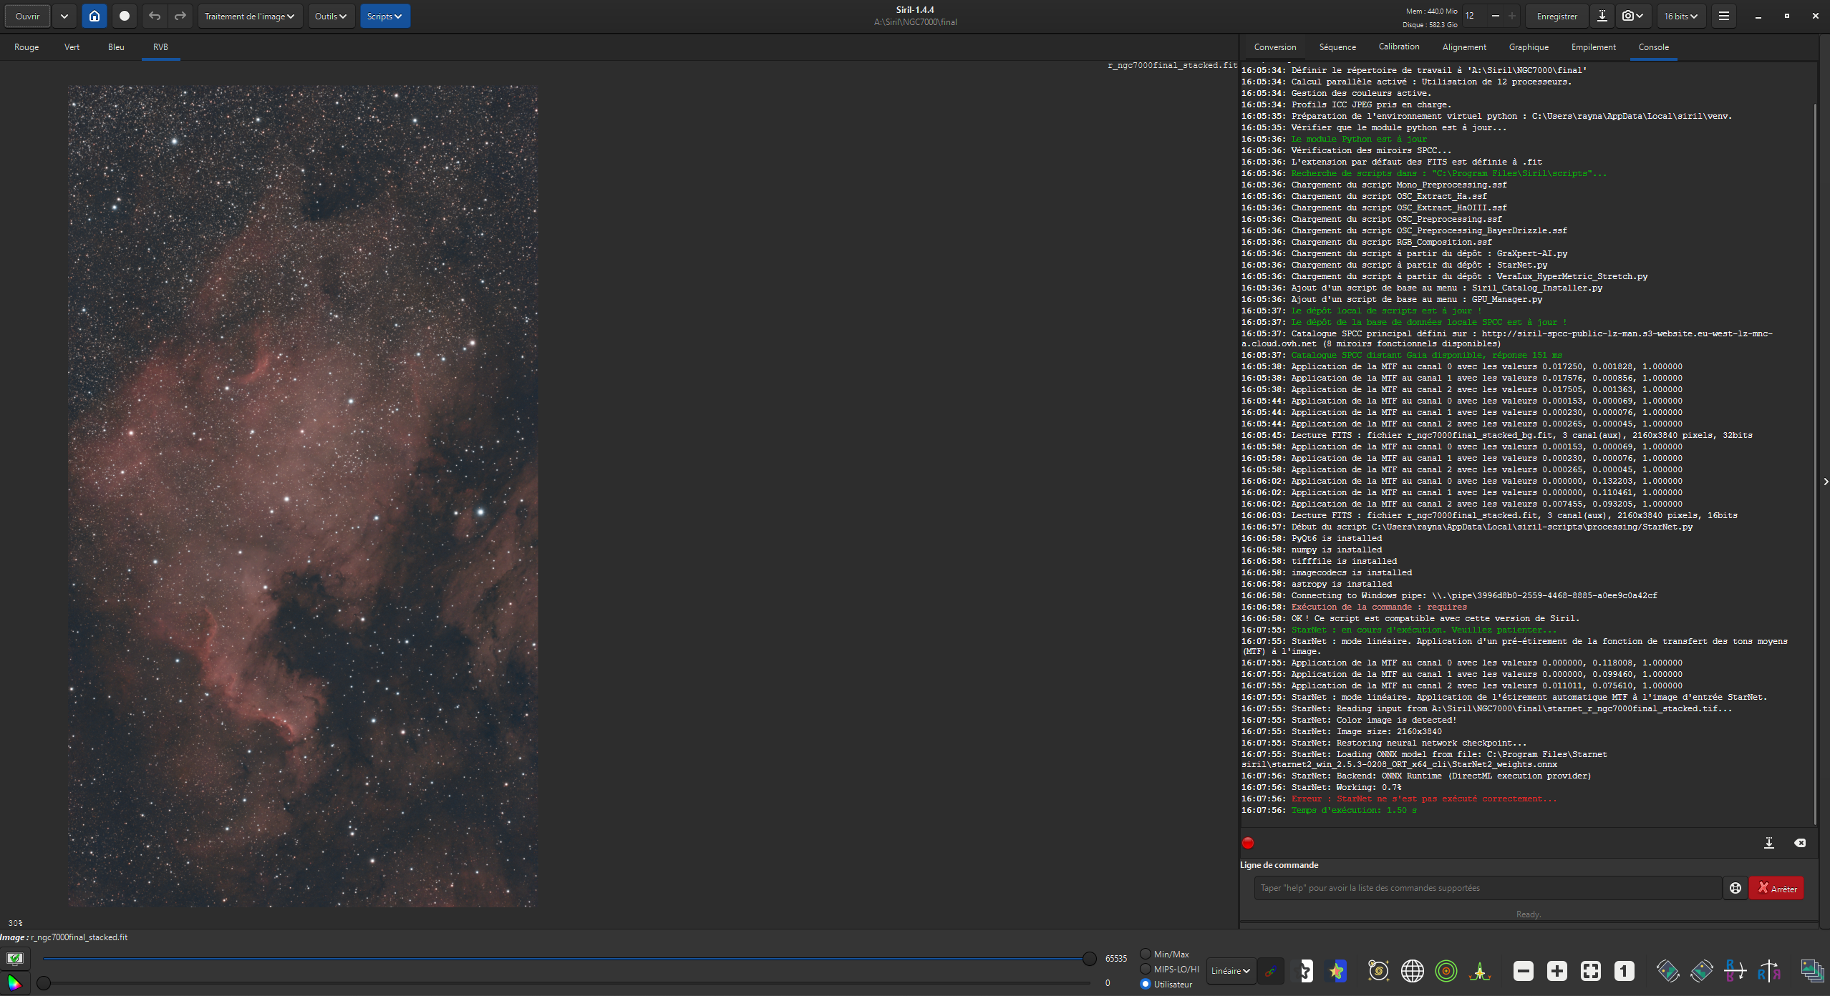
Task: Open the Graphique tab
Action: point(1529,47)
